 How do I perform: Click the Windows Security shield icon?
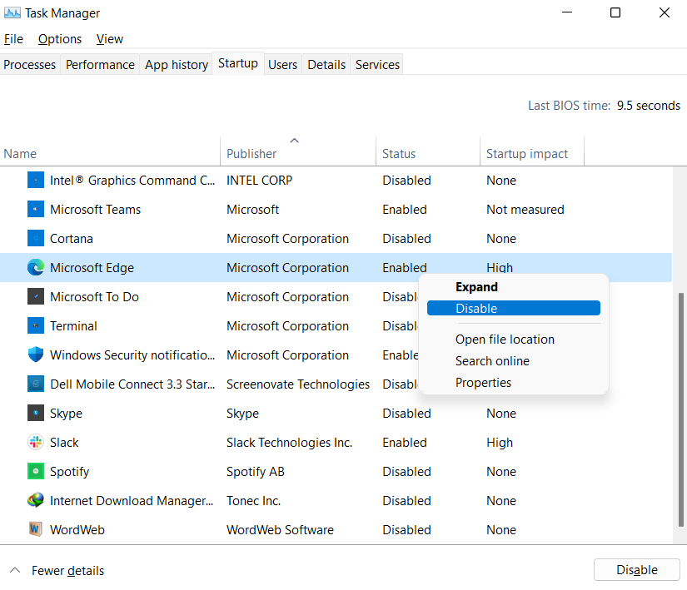click(36, 354)
